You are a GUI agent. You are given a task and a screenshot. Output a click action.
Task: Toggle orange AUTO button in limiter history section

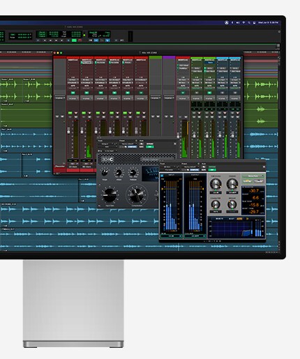click(x=239, y=219)
